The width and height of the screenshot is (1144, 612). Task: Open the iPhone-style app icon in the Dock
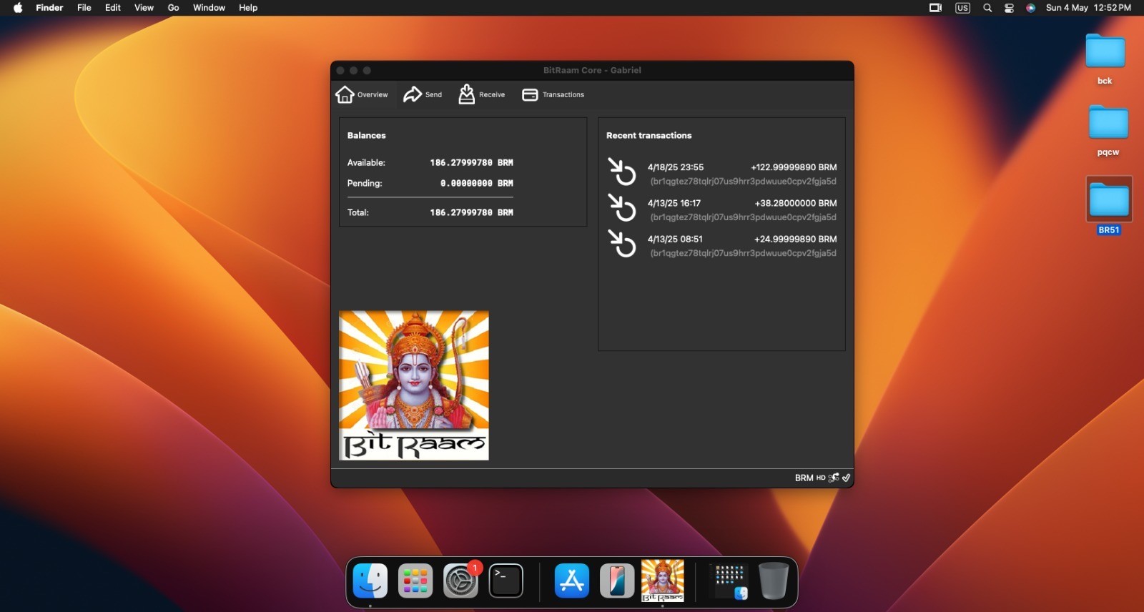pyautogui.click(x=617, y=581)
